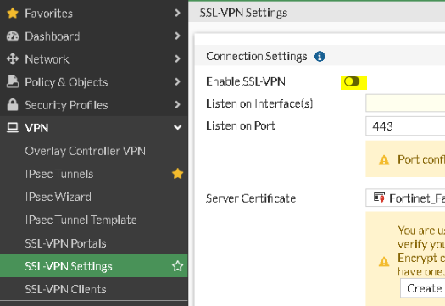This screenshot has width=445, height=306.
Task: Remove IPsec Tunnels favorite star
Action: tap(178, 174)
